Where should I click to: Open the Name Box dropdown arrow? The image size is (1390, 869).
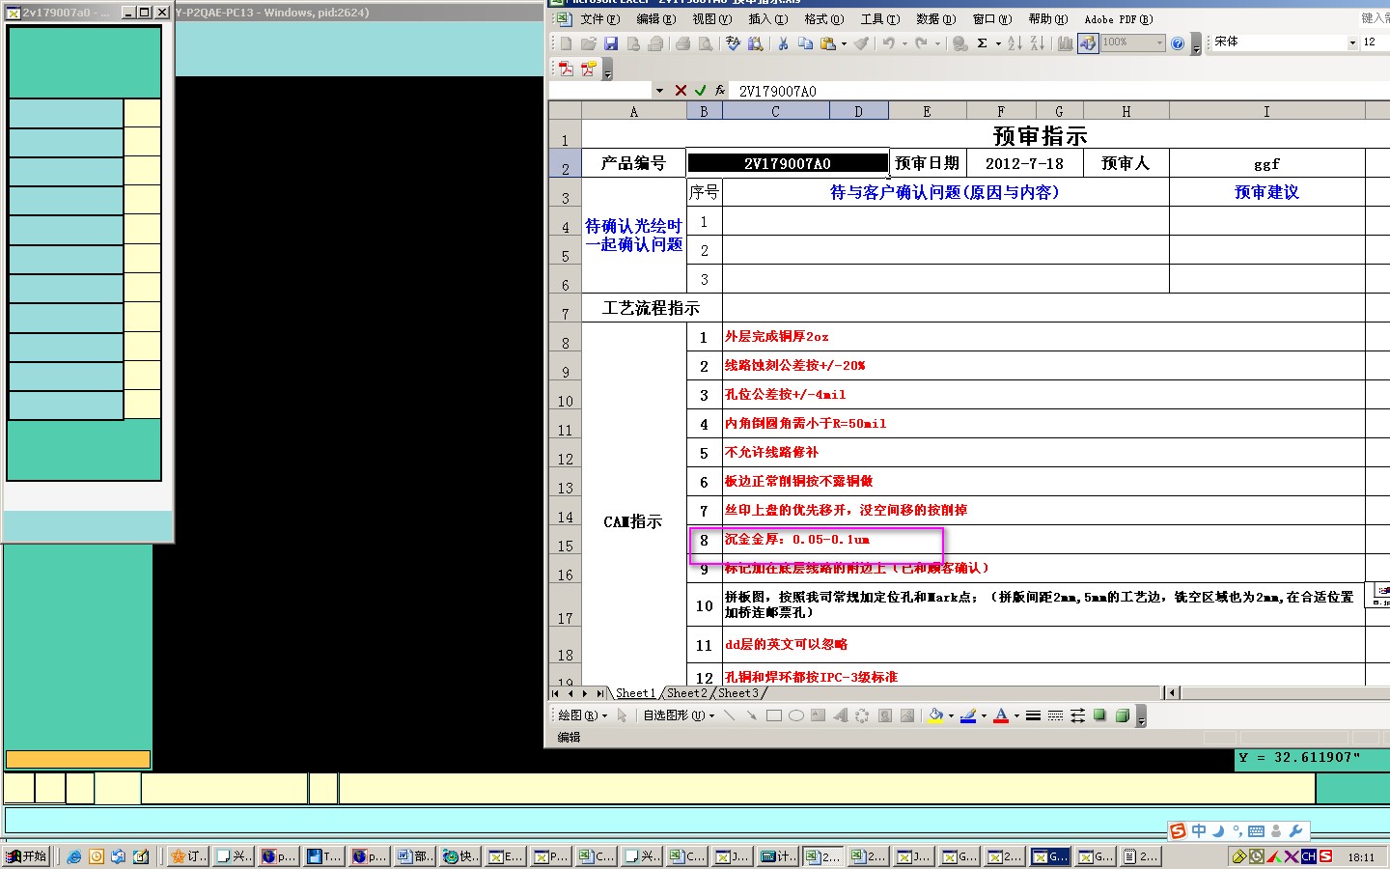click(659, 91)
